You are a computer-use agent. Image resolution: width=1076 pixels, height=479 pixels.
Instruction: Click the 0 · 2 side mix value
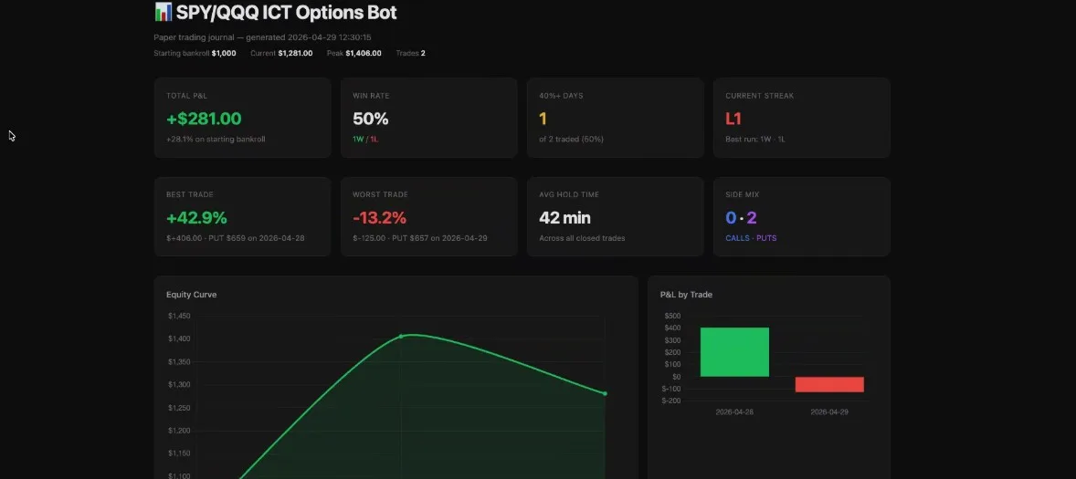[x=741, y=218]
